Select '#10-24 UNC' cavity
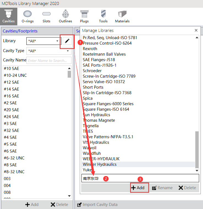Viewport: 203px width, 209px height. pyautogui.click(x=15, y=75)
